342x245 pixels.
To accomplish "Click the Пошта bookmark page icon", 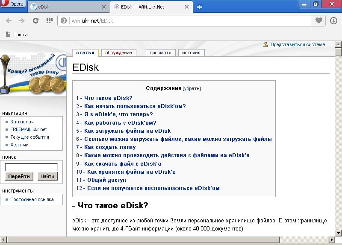I will [8, 34].
